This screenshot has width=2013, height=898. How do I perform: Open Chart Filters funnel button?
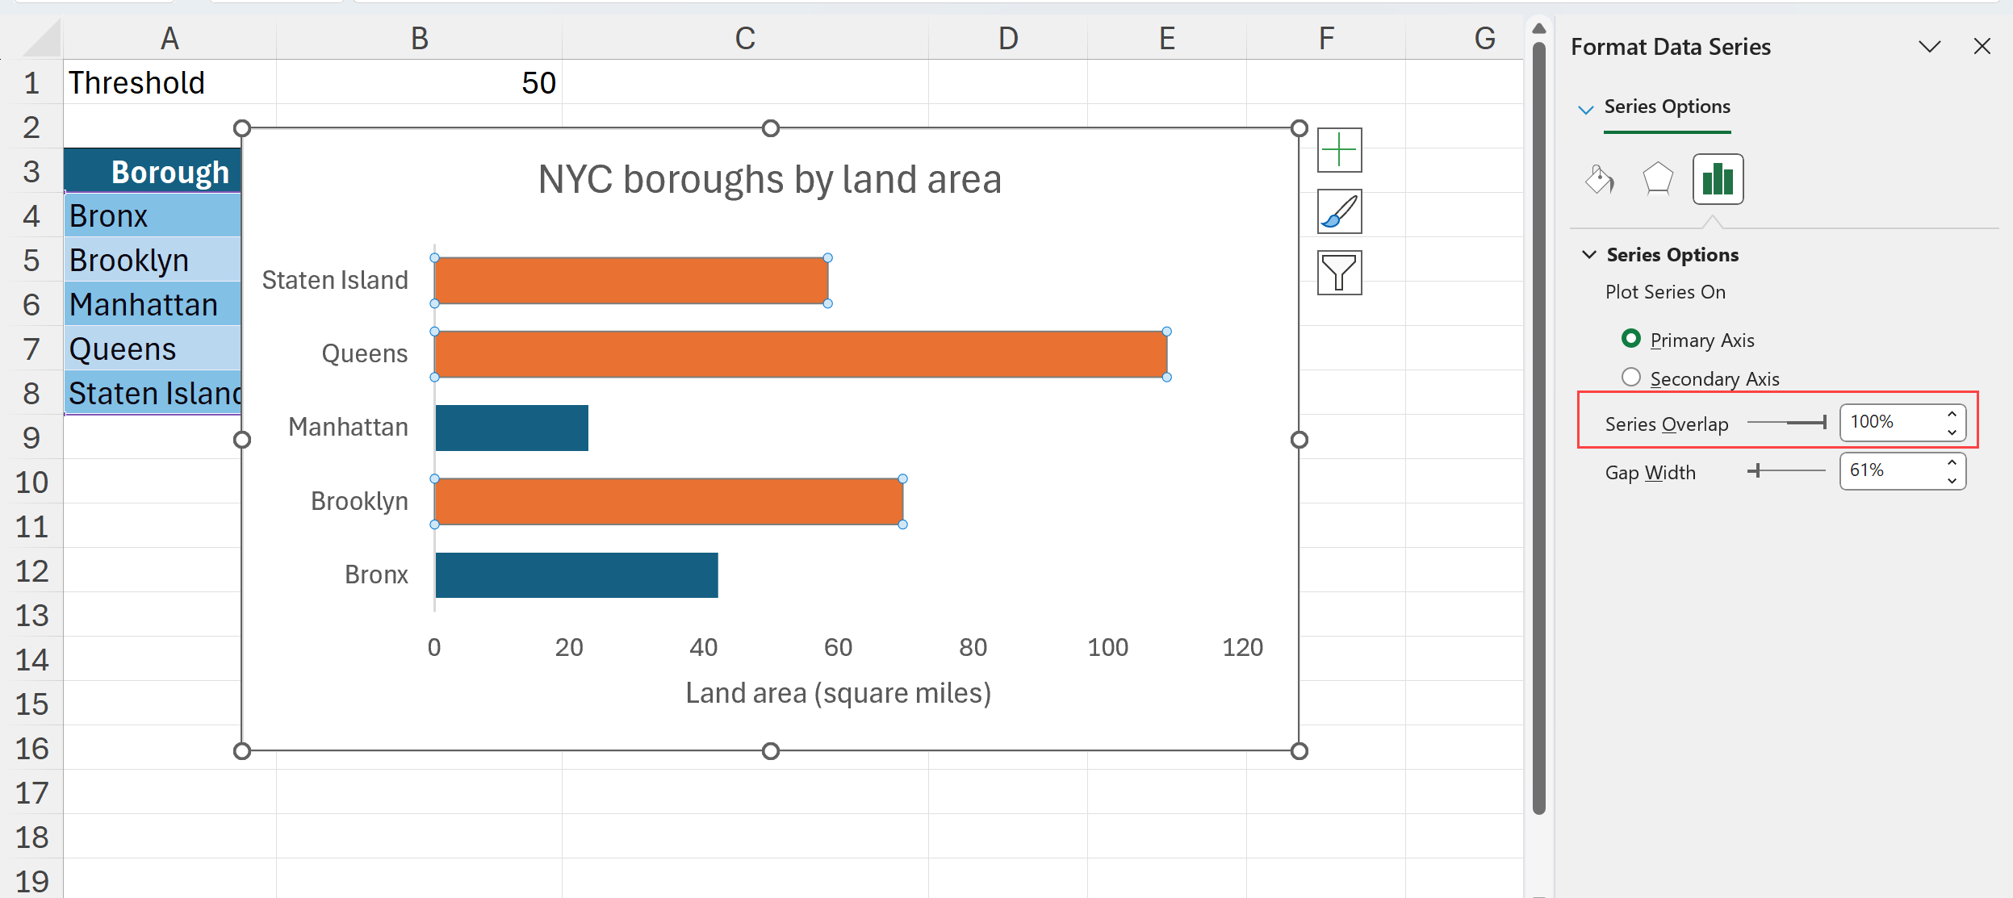pos(1339,273)
